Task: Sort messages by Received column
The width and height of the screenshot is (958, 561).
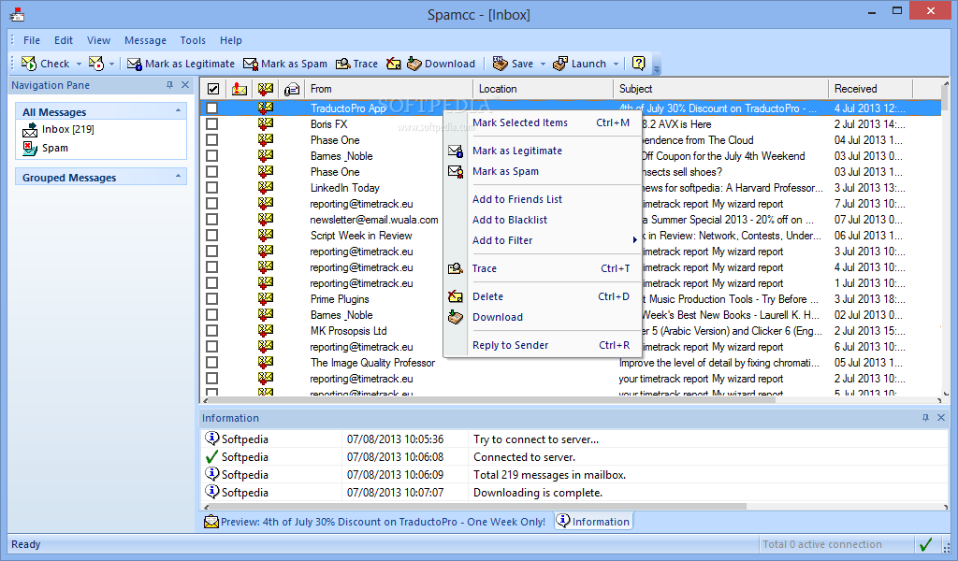Action: [871, 89]
